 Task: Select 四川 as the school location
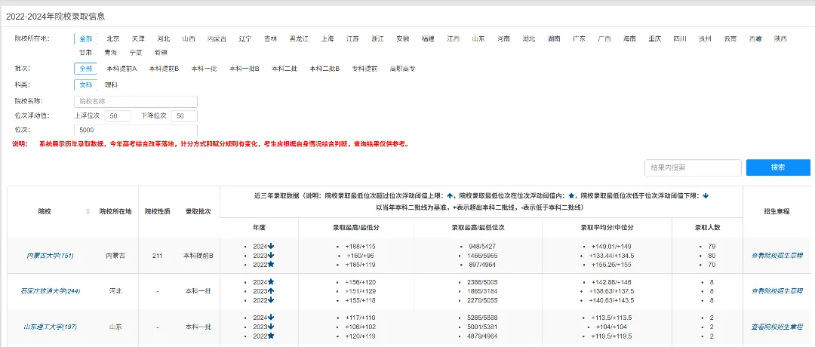click(x=680, y=38)
